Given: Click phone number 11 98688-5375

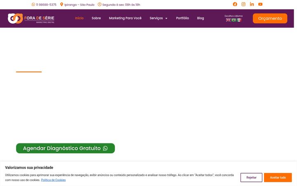Looking at the screenshot, I should [x=46, y=5].
